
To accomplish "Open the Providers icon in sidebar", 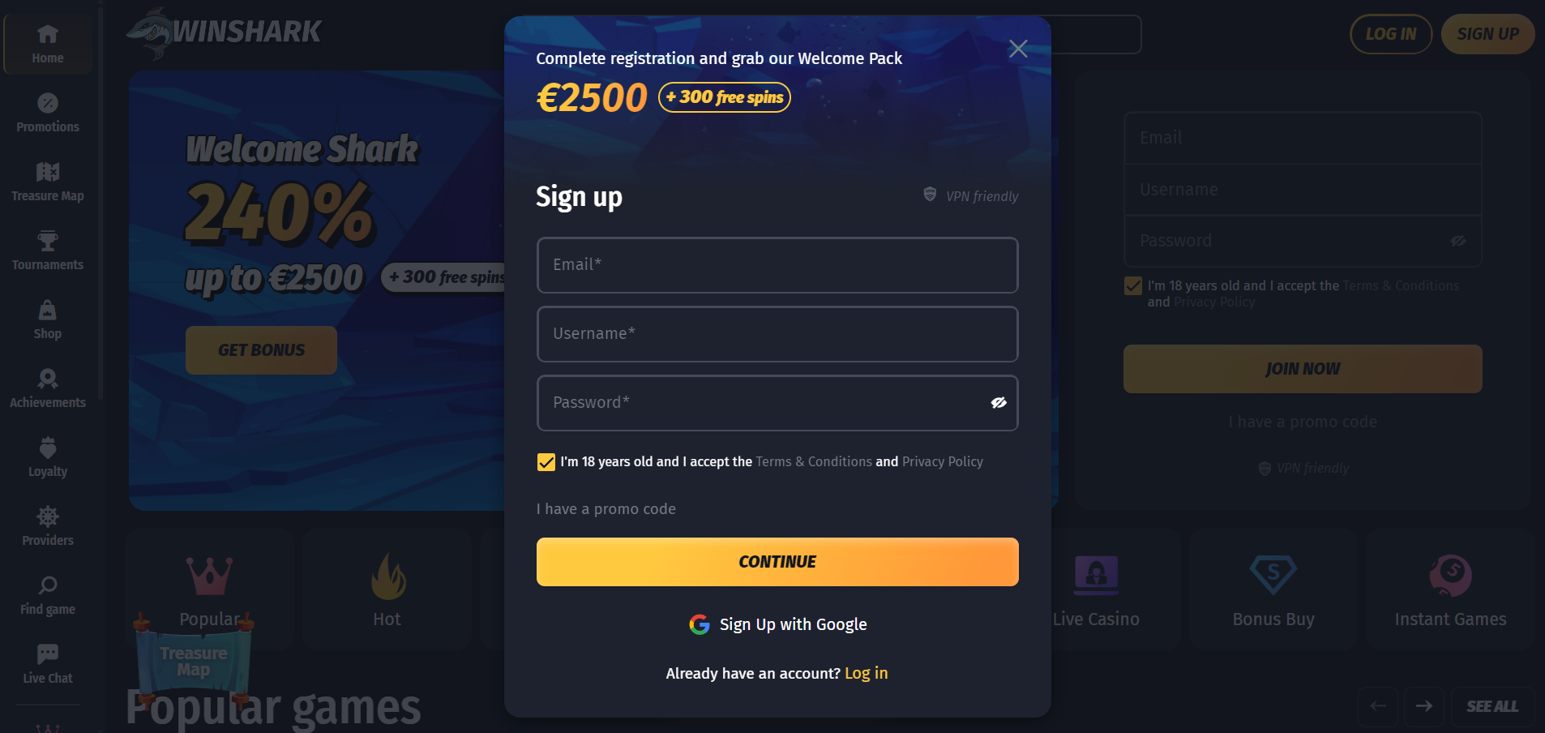I will (x=48, y=517).
